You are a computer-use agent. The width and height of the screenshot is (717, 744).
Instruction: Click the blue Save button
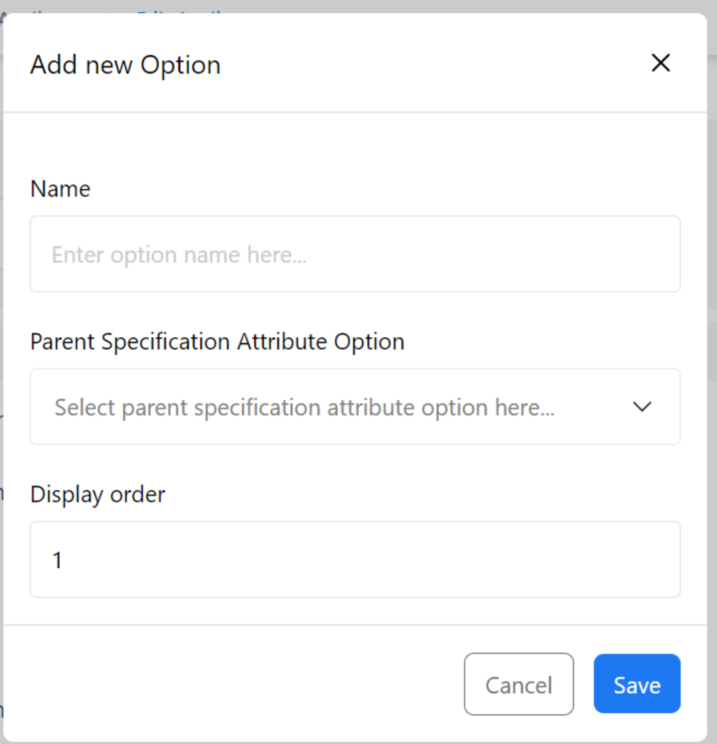637,684
